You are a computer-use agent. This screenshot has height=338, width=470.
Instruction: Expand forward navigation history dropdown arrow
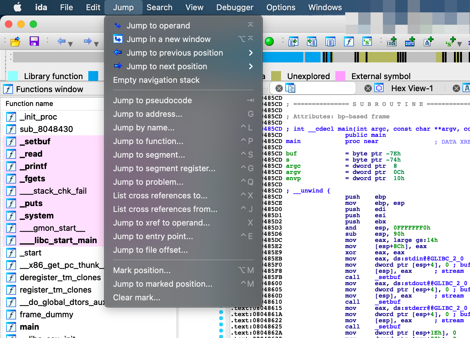(96, 44)
